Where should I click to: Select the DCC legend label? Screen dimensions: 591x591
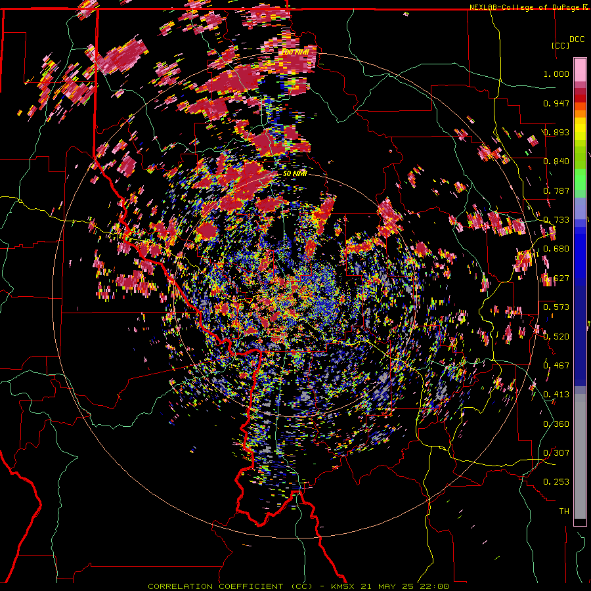[x=577, y=39]
